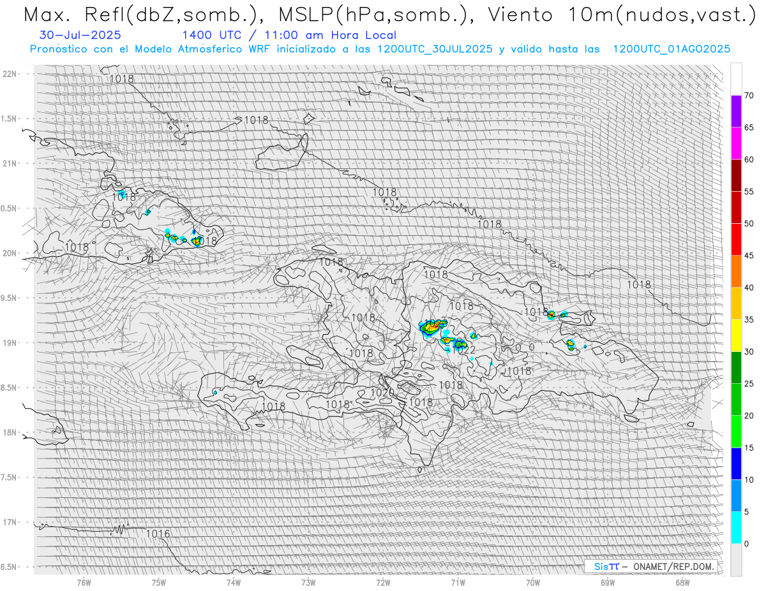This screenshot has width=766, height=591.
Task: Click the '20N' latitude label
Action: (x=10, y=253)
